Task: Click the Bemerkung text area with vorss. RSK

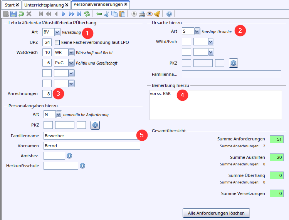Action: tap(216, 105)
